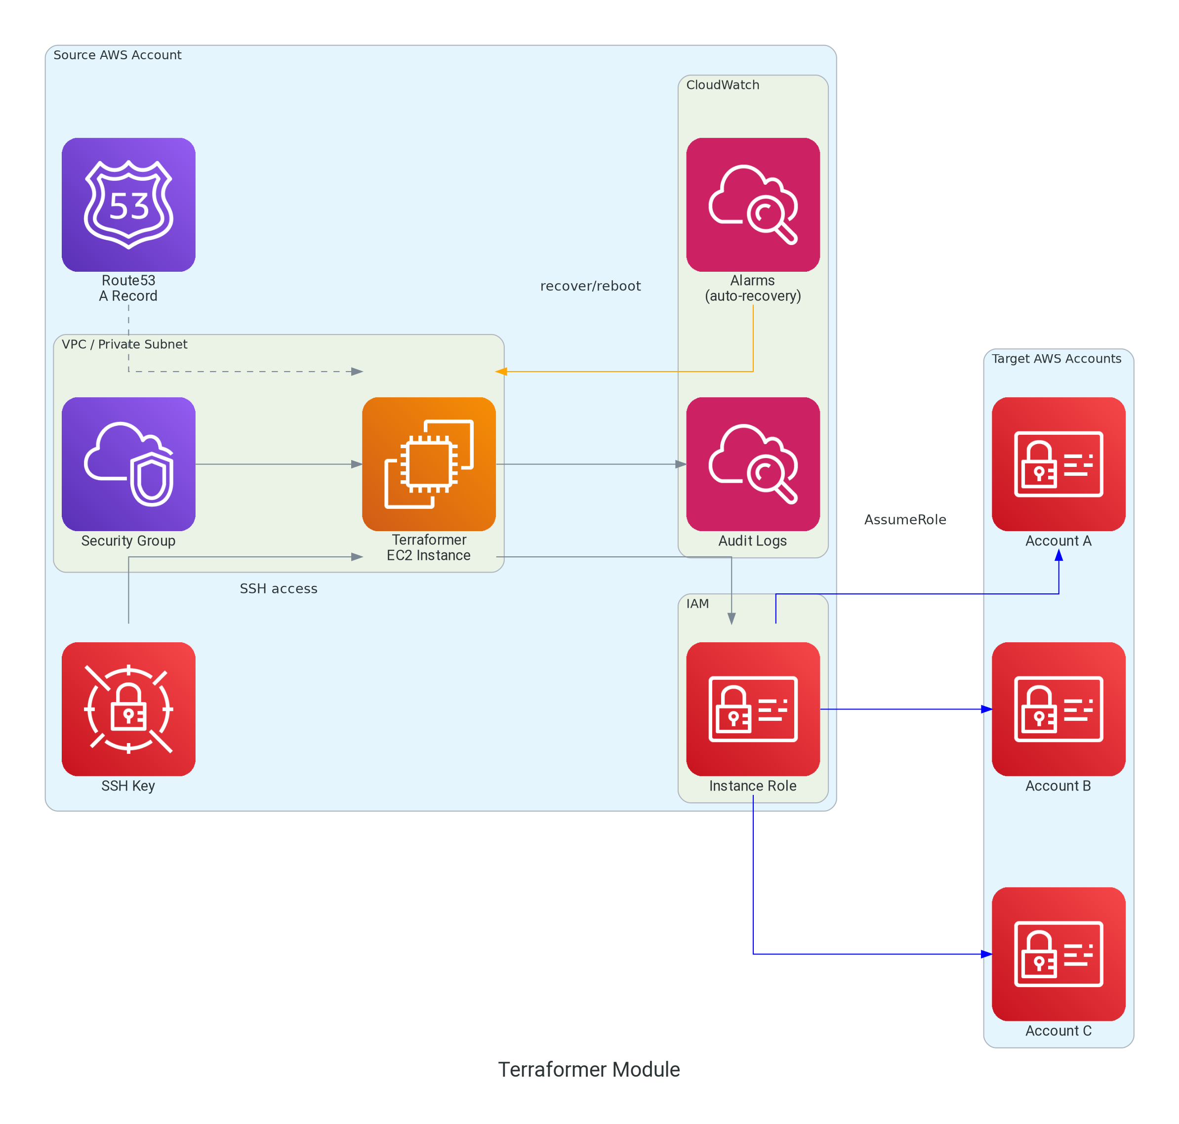Click the AssumeRole edge label
Viewport: 1179px width, 1124px height.
904,520
